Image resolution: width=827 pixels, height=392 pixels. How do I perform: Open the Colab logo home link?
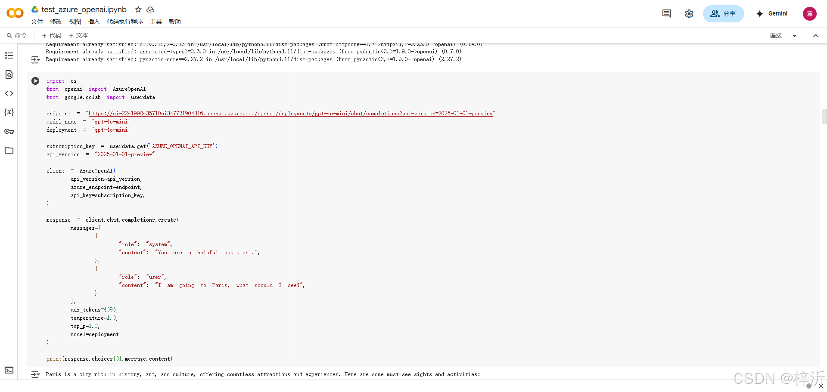[x=15, y=13]
